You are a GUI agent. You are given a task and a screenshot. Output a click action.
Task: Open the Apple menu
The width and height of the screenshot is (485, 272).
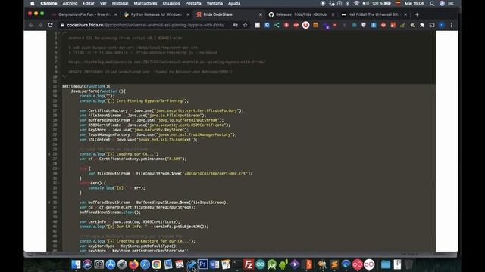click(33, 3)
